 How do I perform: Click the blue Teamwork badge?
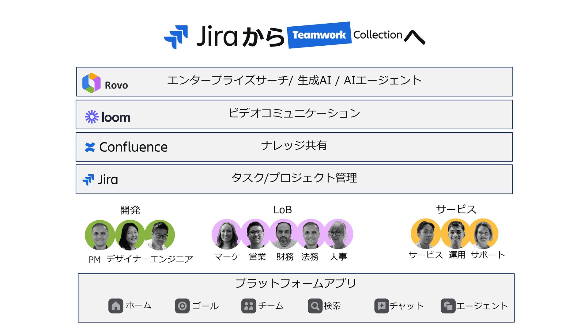319,35
